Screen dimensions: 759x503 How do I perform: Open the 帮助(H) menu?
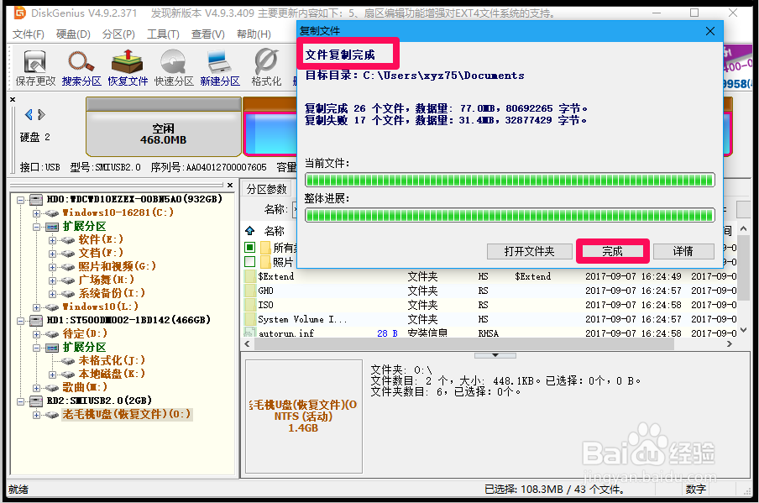[x=254, y=34]
